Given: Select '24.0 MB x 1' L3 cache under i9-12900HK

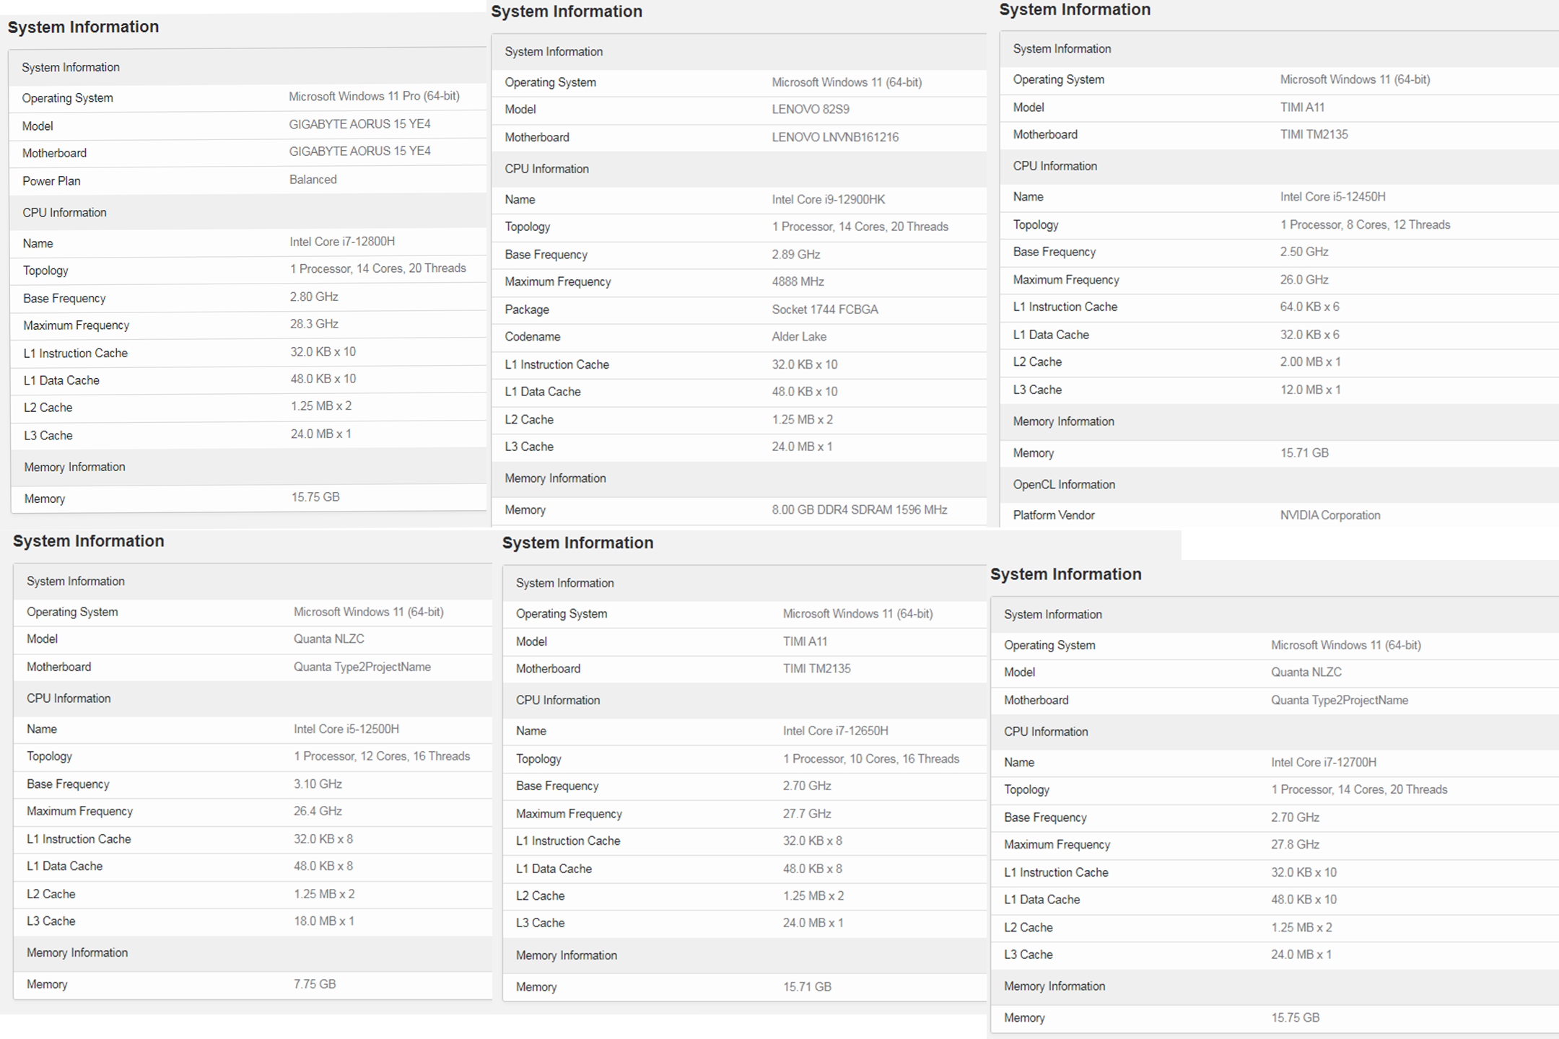Looking at the screenshot, I should 802,447.
